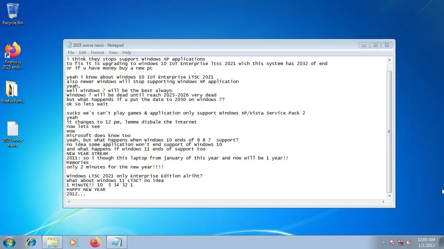Open the Format menu in Notepad
Screen dimensions: 444x249
[x=97, y=53]
